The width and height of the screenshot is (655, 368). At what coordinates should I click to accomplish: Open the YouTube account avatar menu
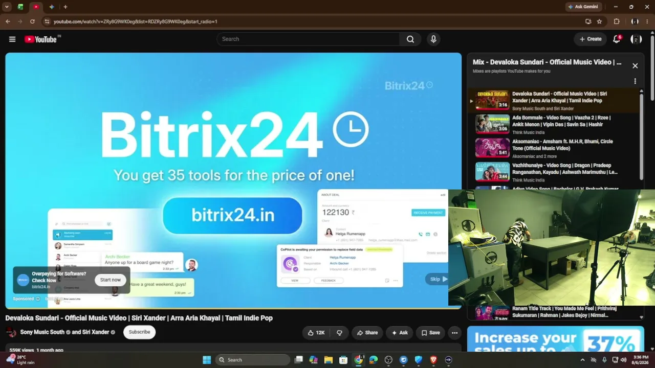[636, 39]
